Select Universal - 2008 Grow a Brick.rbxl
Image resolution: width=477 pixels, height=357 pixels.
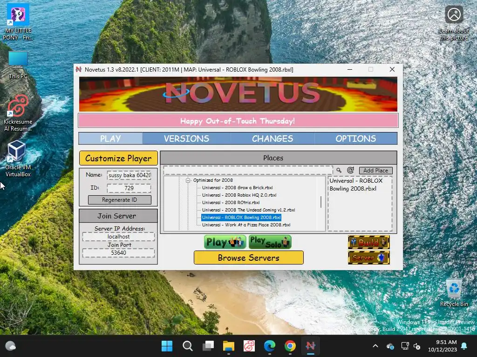coord(237,188)
